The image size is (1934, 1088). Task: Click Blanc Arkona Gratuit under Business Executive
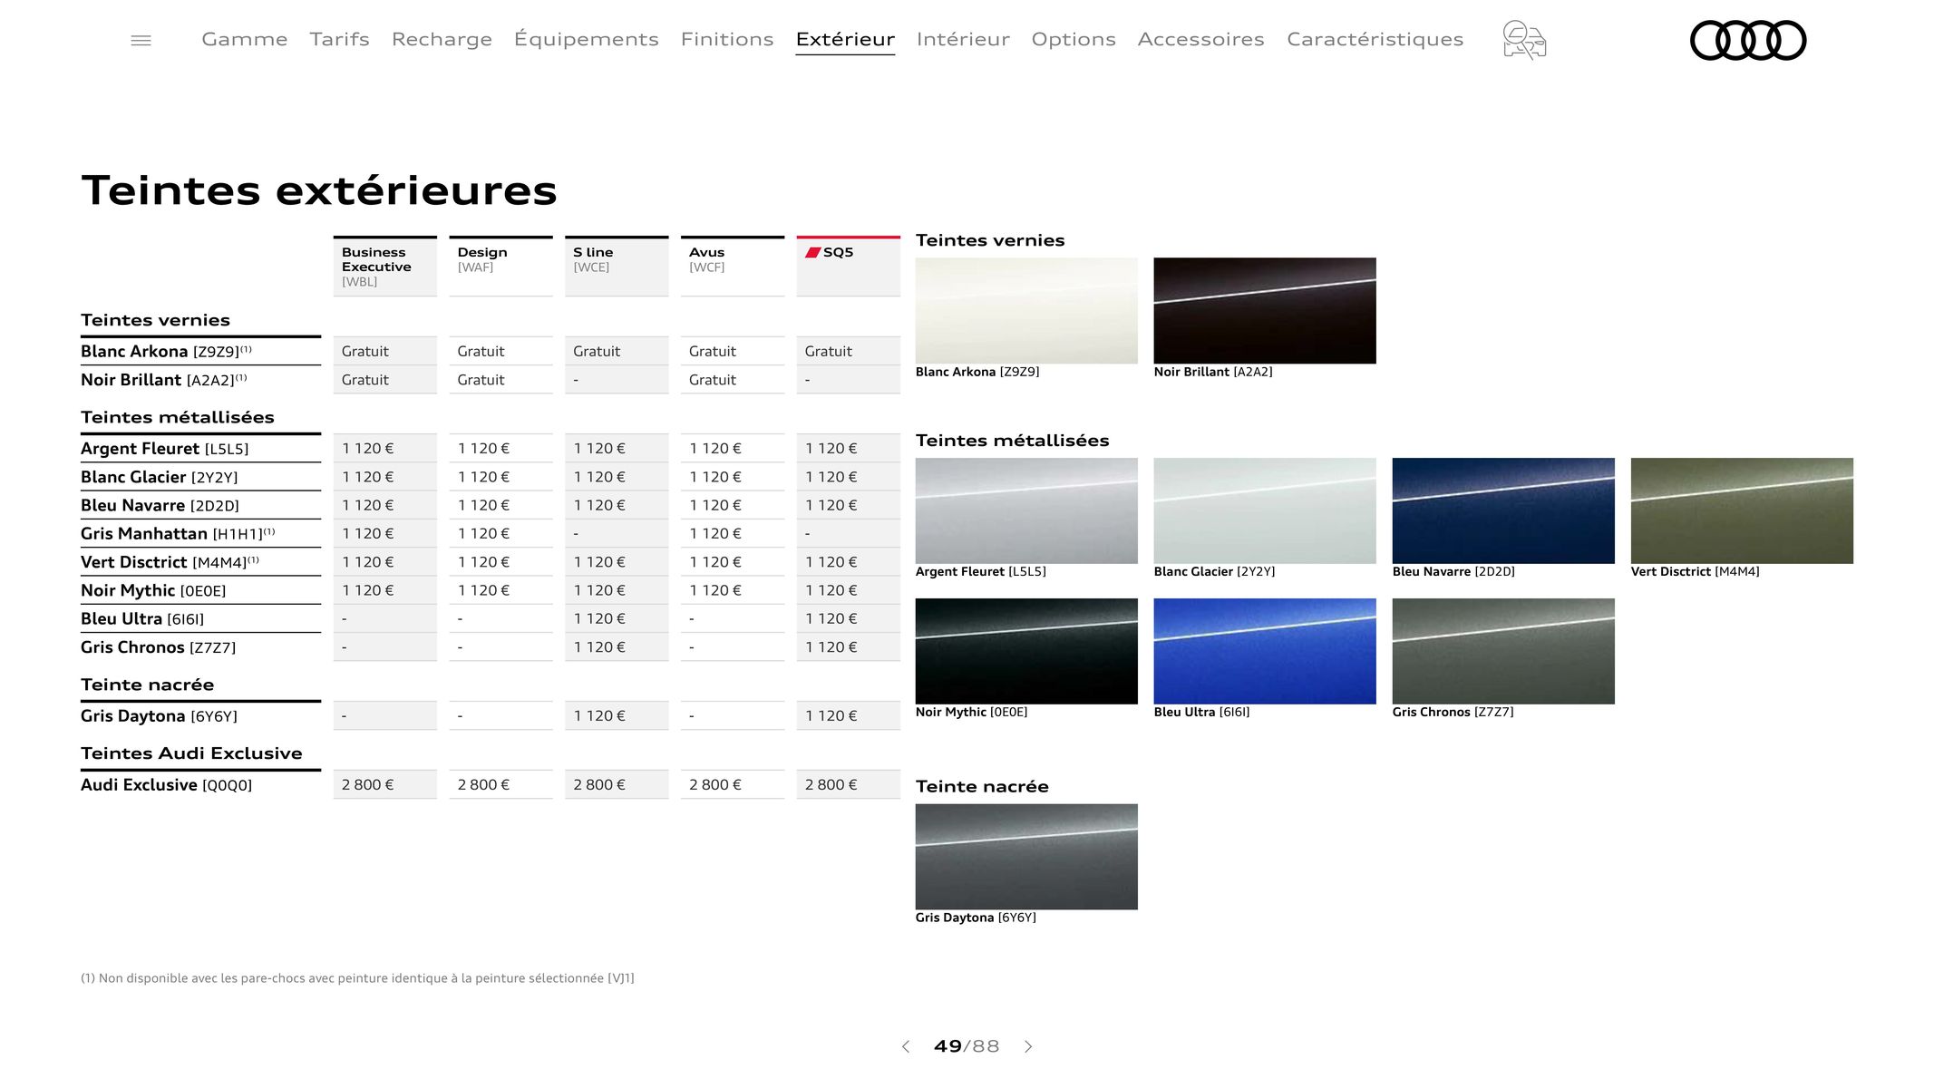point(385,351)
